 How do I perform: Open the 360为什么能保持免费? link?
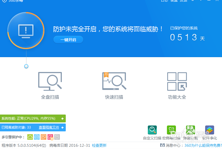[203, 145]
